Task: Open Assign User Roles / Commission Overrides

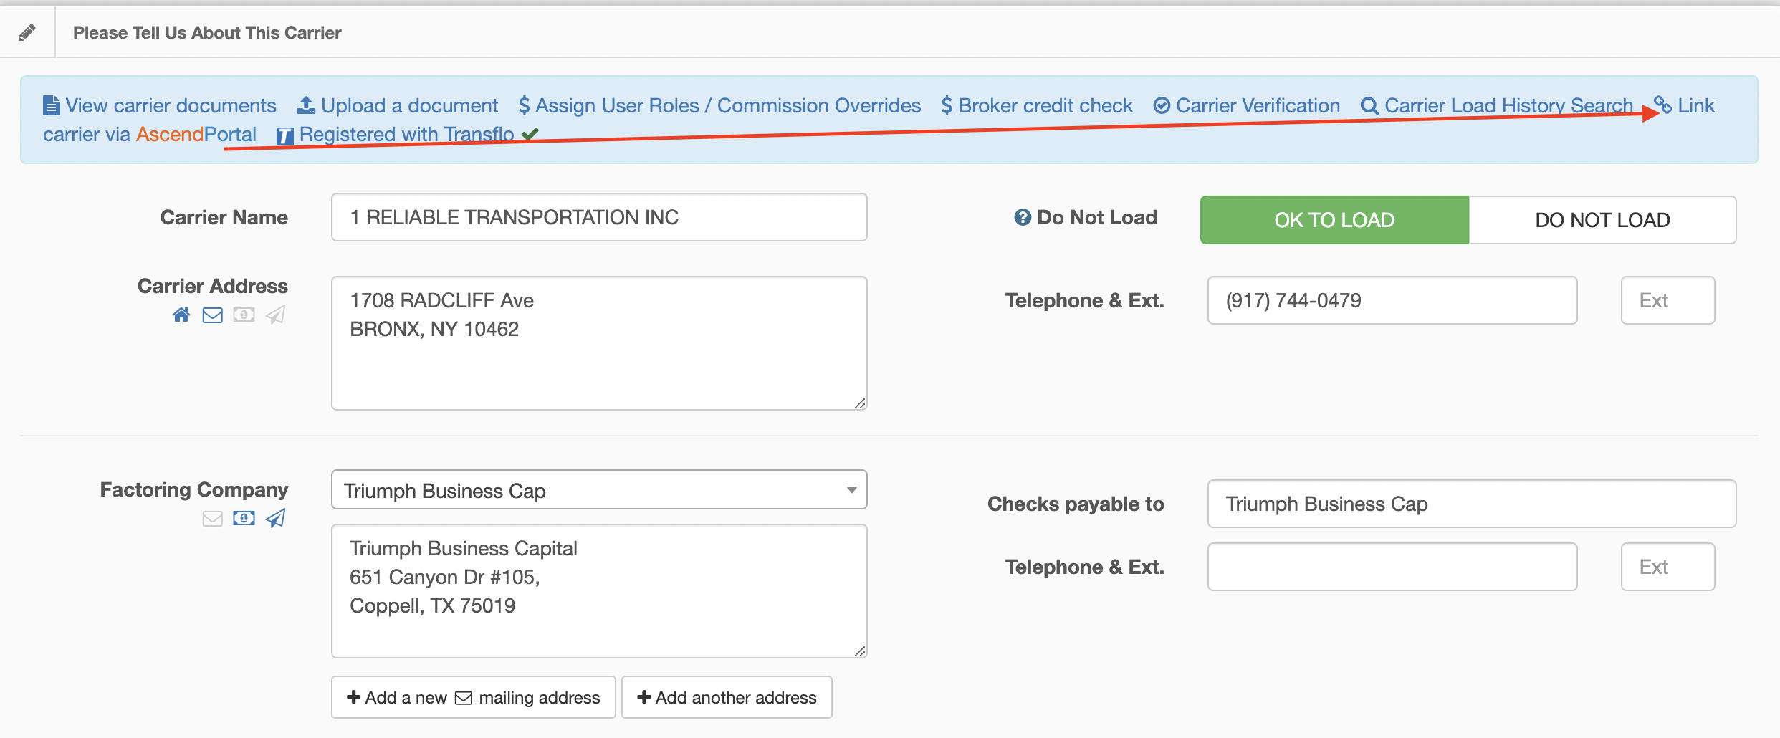Action: 719,105
